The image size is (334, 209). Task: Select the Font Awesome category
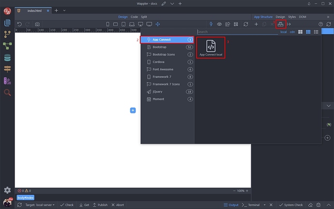(167, 69)
